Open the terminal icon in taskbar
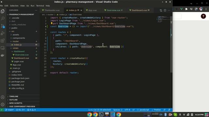Image resolution: width=209 pixels, height=117 pixels. coord(101,114)
